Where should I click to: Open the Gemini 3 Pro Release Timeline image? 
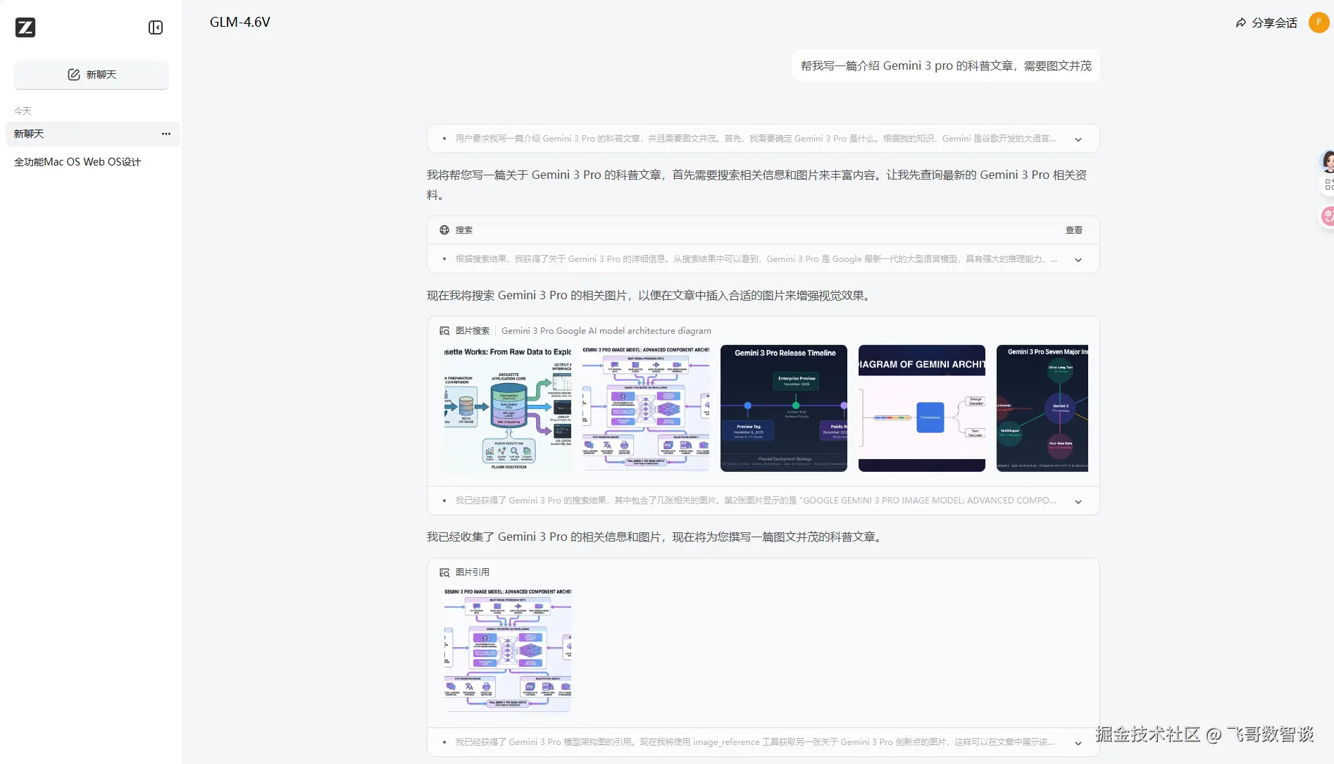(x=784, y=408)
